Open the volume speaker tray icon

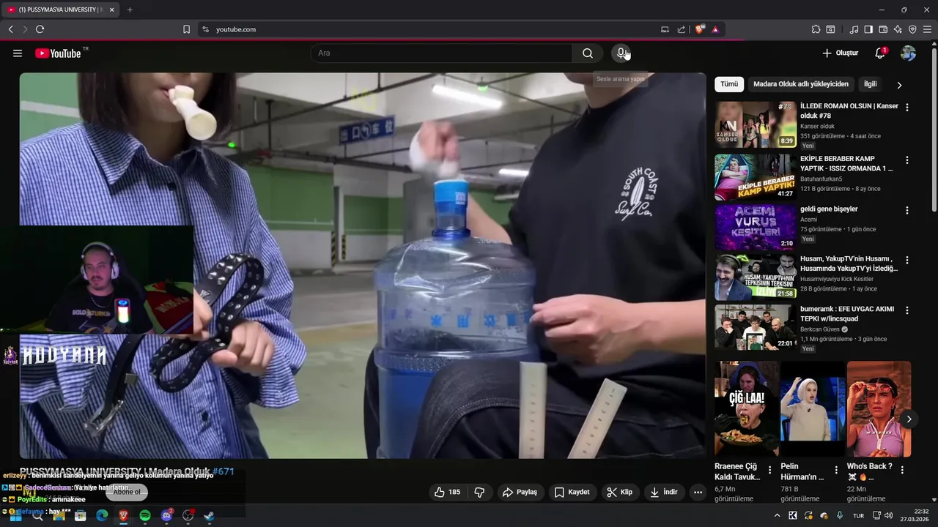[888, 515]
